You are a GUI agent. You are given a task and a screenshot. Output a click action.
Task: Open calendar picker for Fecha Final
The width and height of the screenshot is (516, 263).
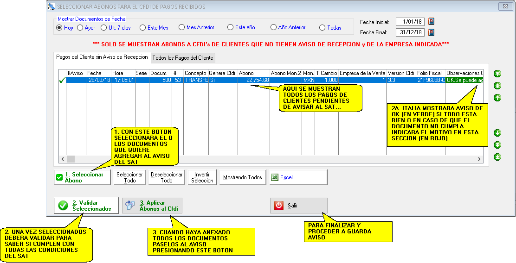[431, 32]
